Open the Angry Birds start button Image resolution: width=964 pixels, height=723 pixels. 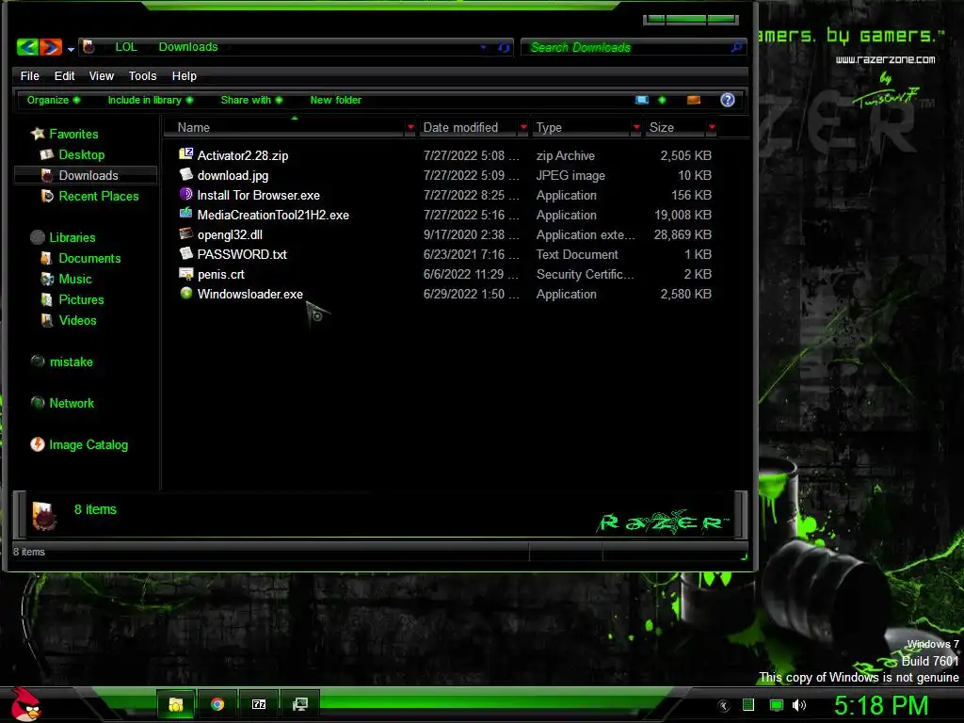(x=25, y=704)
